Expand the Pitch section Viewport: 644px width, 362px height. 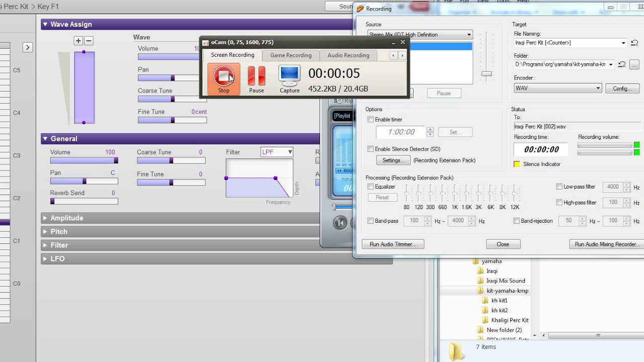coord(45,232)
